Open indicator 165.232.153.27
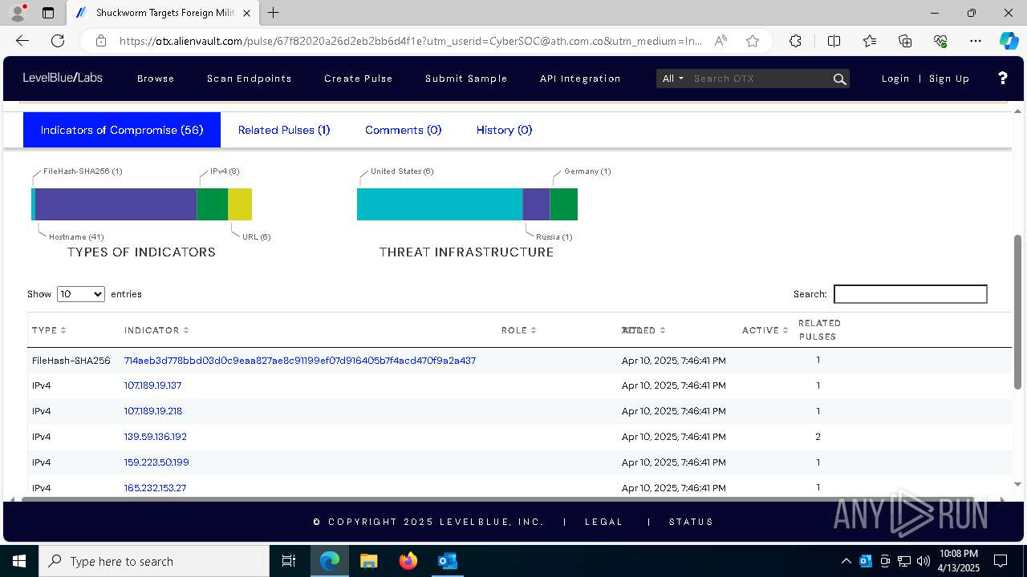The image size is (1027, 577). click(x=155, y=488)
